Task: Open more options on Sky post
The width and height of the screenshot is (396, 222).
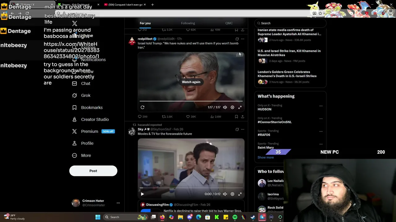Action: point(243,129)
